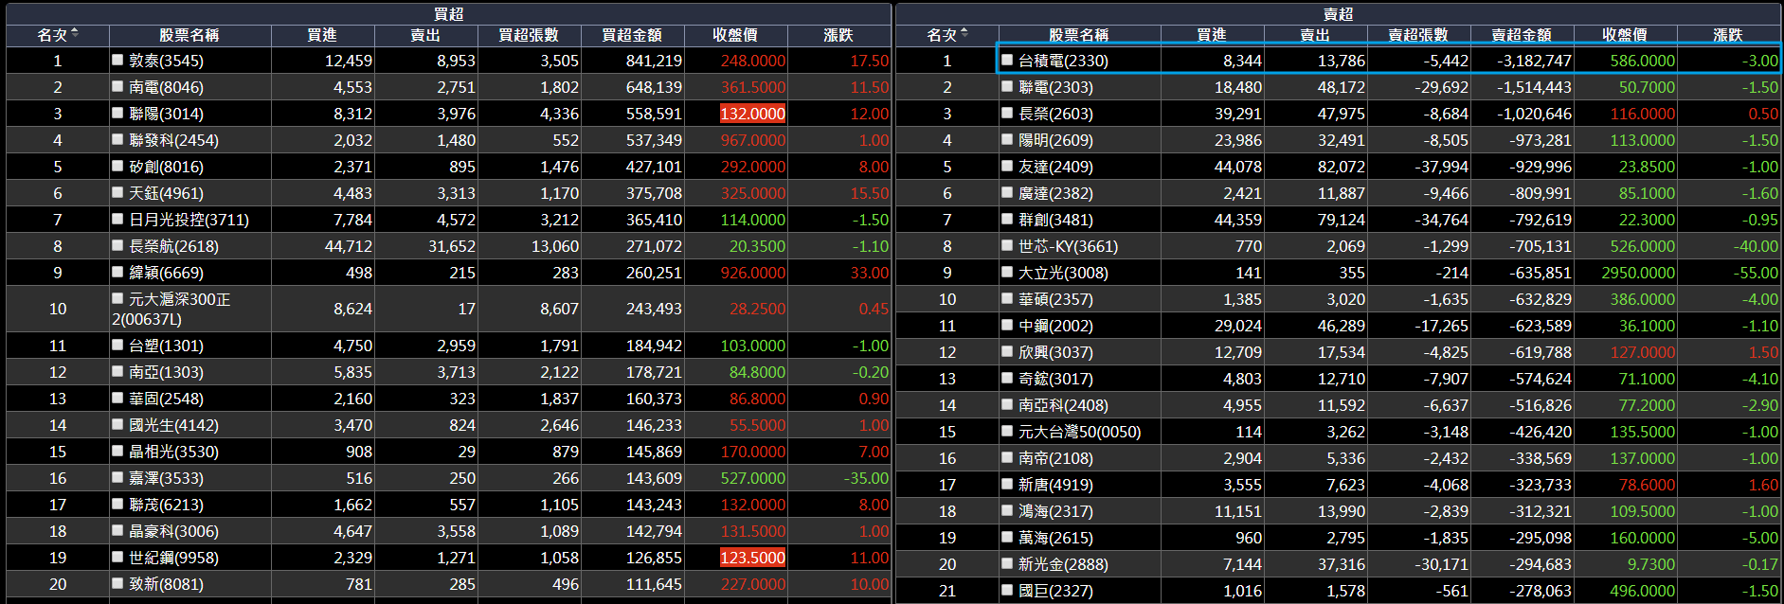
Task: Click 股票名稱 header in 買超 table
Action: 189,35
